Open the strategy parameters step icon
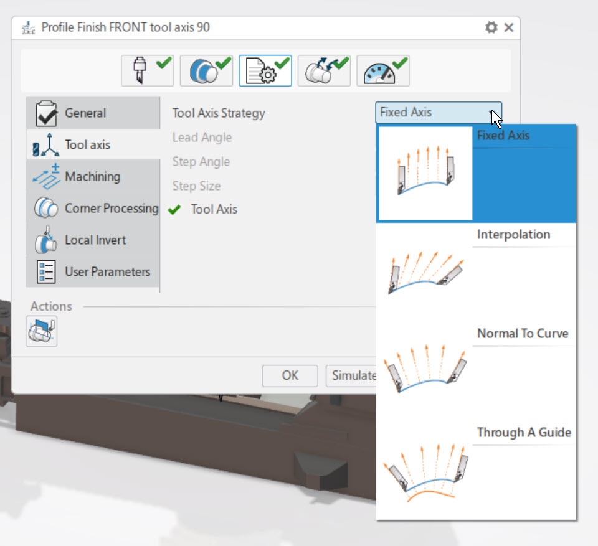This screenshot has width=598, height=546. coord(265,70)
